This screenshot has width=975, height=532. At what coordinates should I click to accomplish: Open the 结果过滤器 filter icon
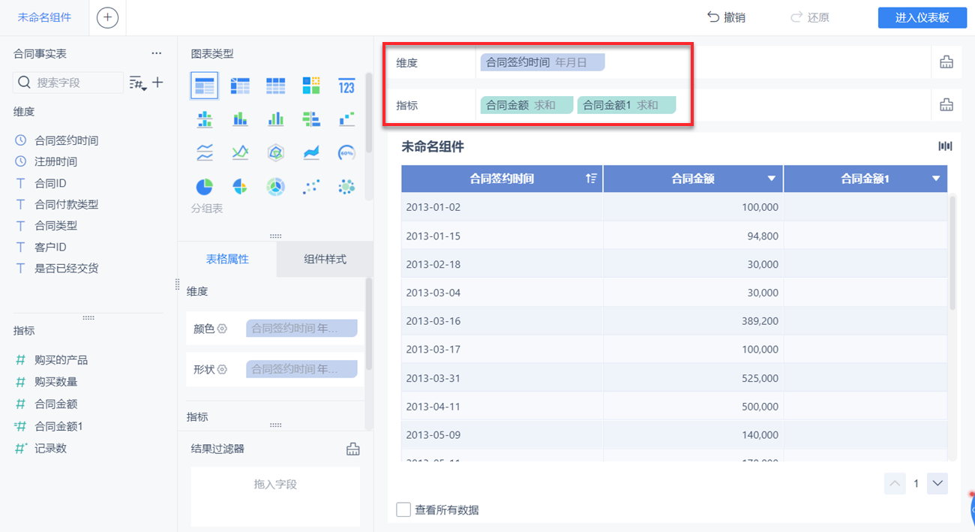[x=352, y=449]
